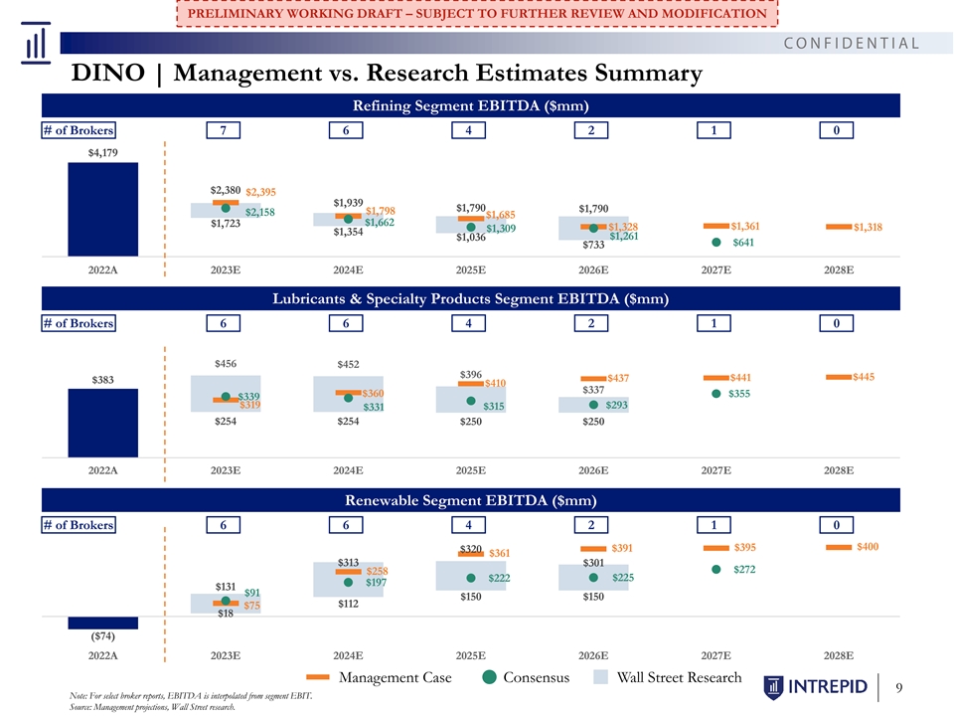Click the "$1,309" consensus value
Viewport: 954px width, 716px height.
point(501,229)
